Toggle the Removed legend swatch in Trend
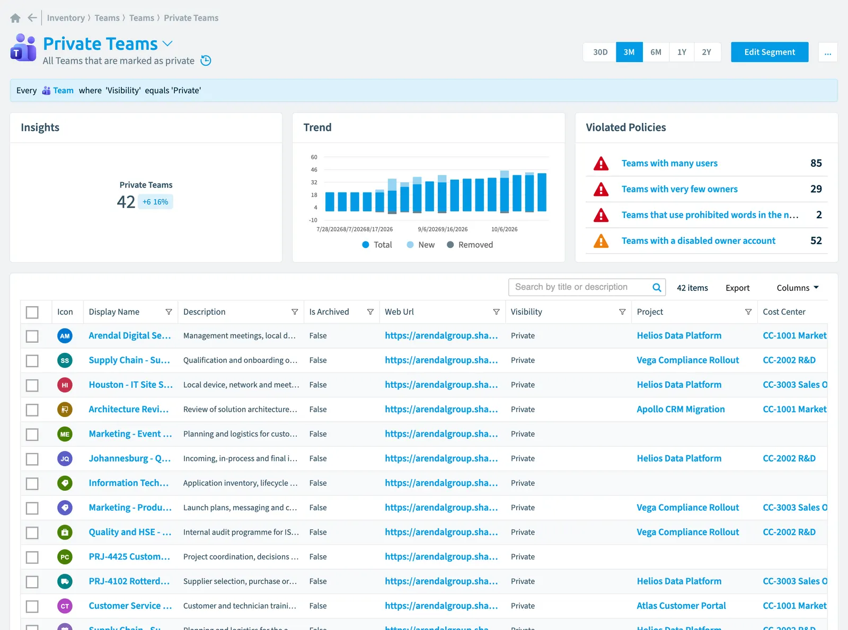 tap(450, 245)
